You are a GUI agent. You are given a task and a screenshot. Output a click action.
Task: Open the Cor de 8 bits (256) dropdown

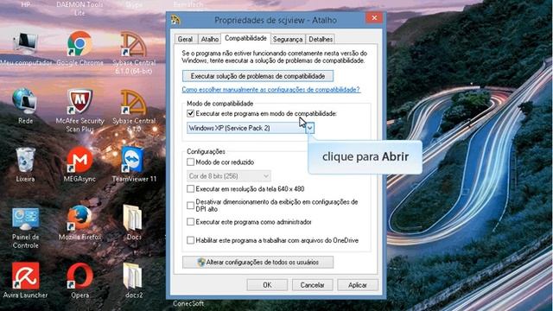tap(228, 176)
